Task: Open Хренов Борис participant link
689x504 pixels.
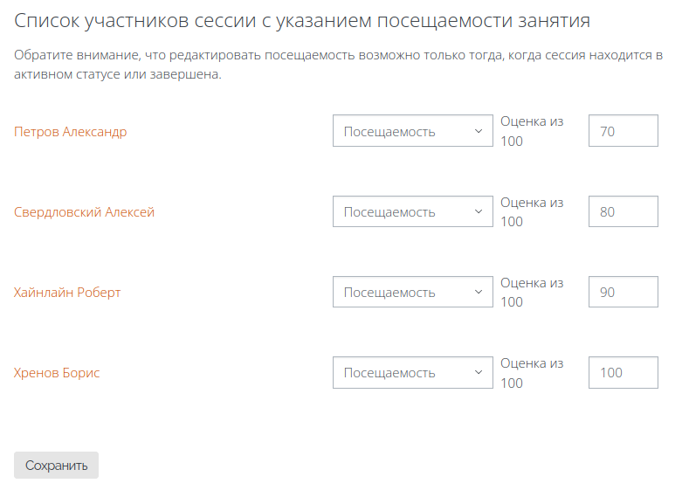Action: coord(57,373)
